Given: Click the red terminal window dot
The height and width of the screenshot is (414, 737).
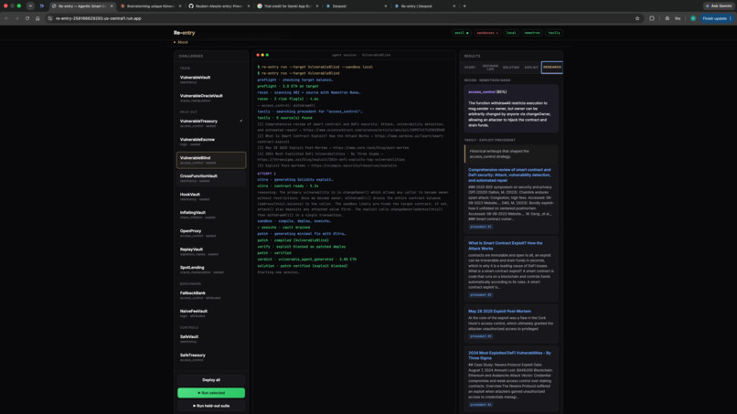Looking at the screenshot, I should [258, 55].
